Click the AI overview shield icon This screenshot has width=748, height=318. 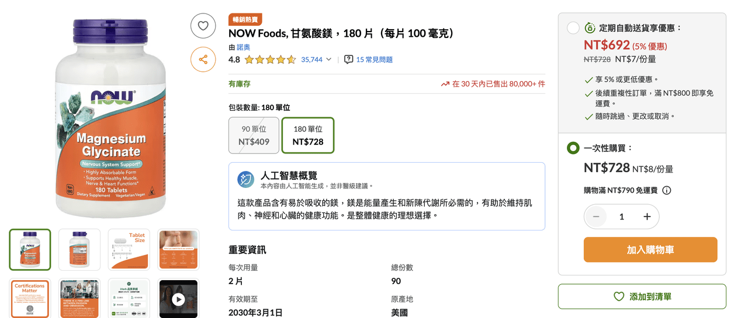pyautogui.click(x=246, y=179)
